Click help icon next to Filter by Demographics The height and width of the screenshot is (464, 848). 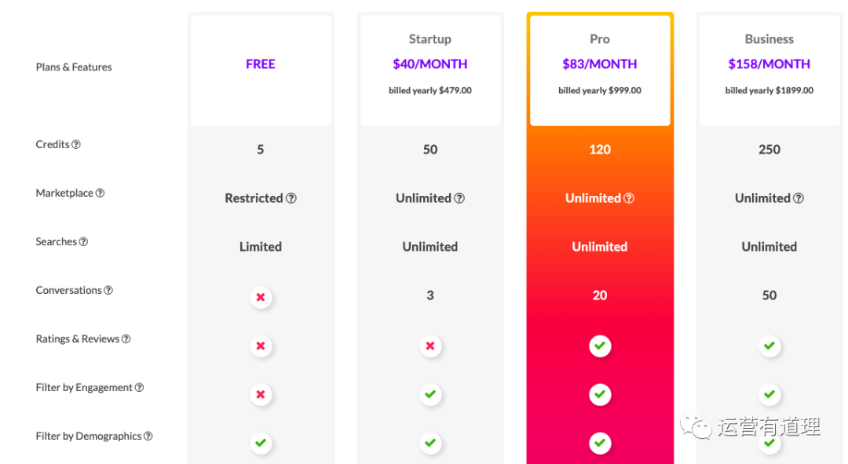point(148,437)
